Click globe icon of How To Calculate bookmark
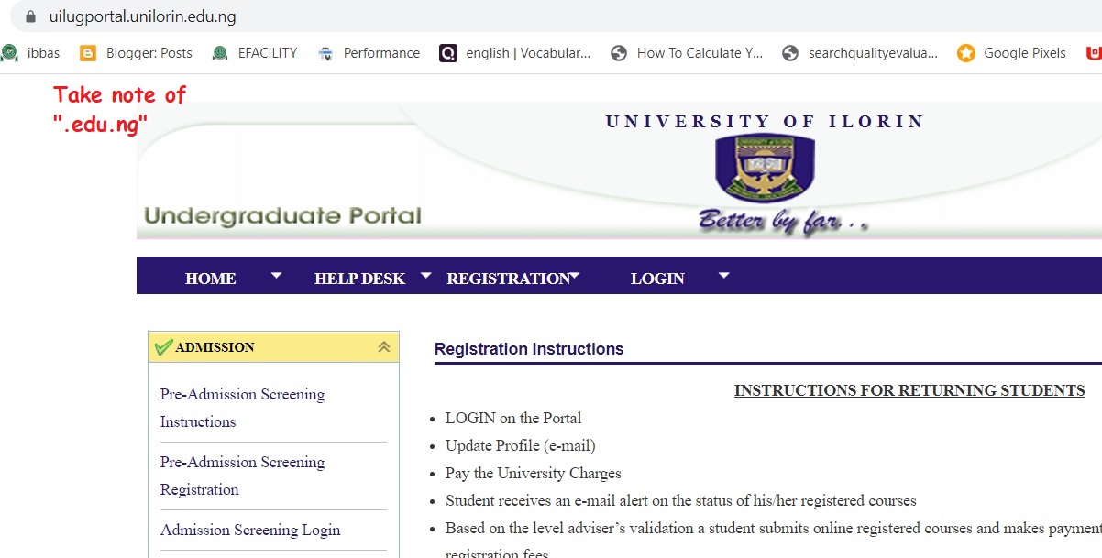 click(619, 53)
